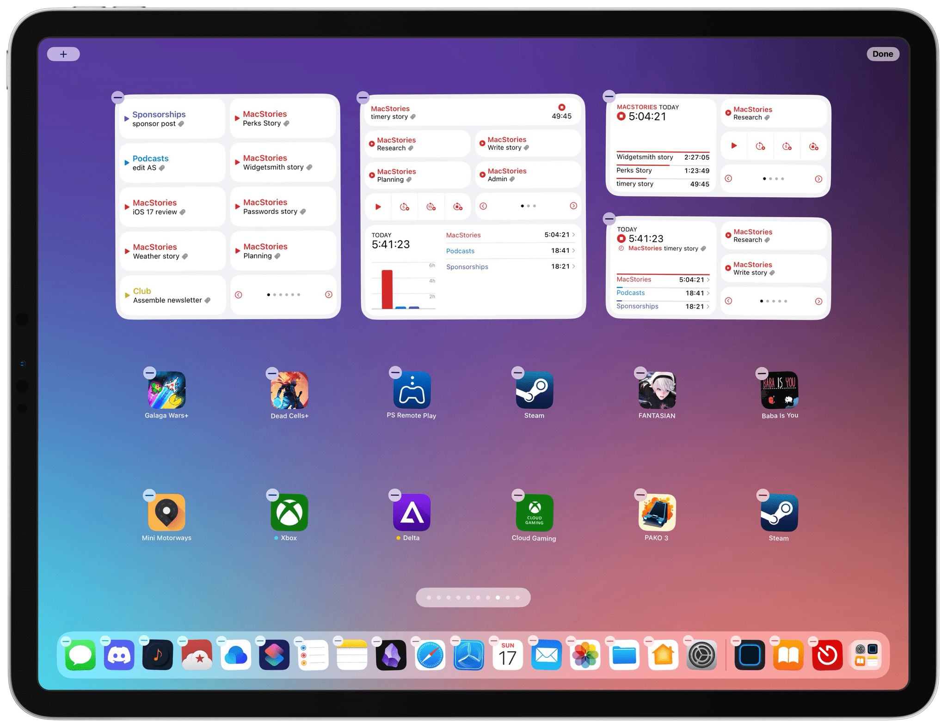Go to next page in middle widget
947x728 pixels.
573,206
